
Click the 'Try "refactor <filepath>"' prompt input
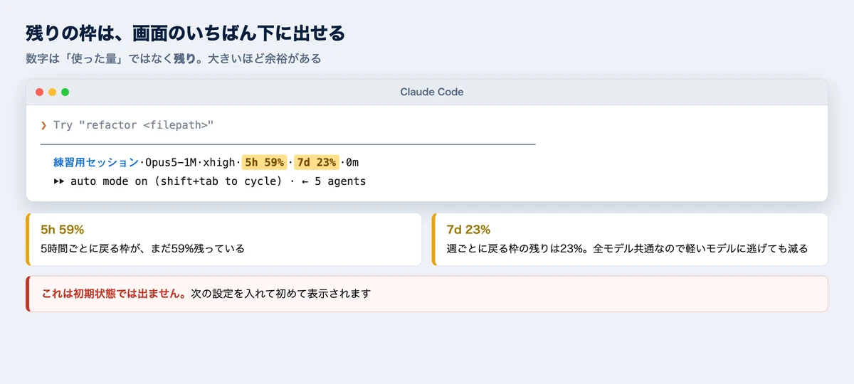134,125
